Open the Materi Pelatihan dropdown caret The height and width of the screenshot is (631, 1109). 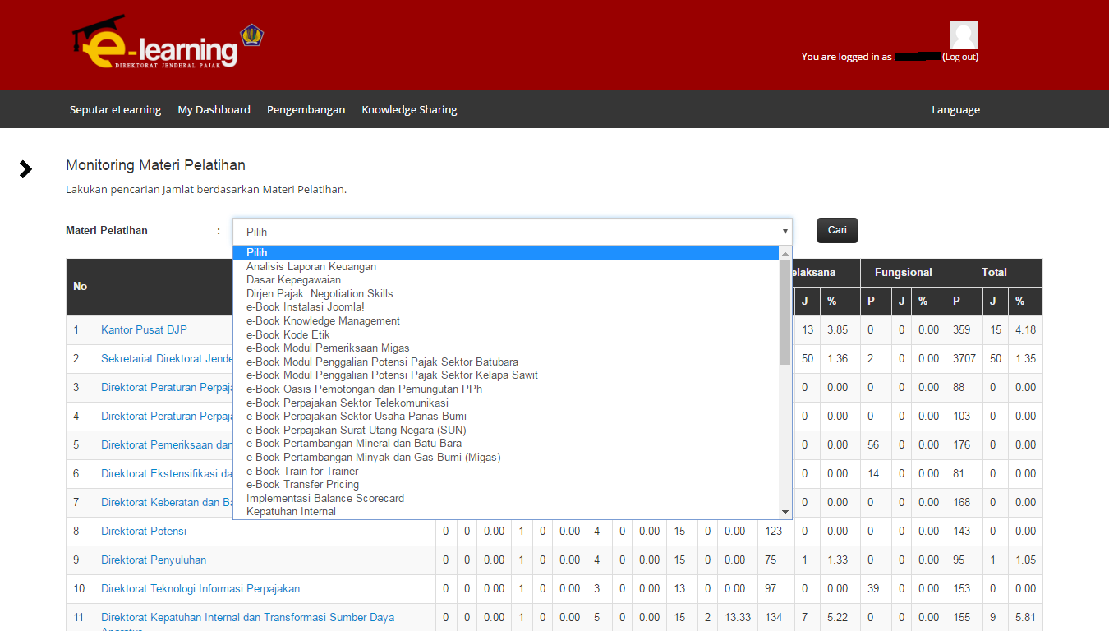click(785, 231)
